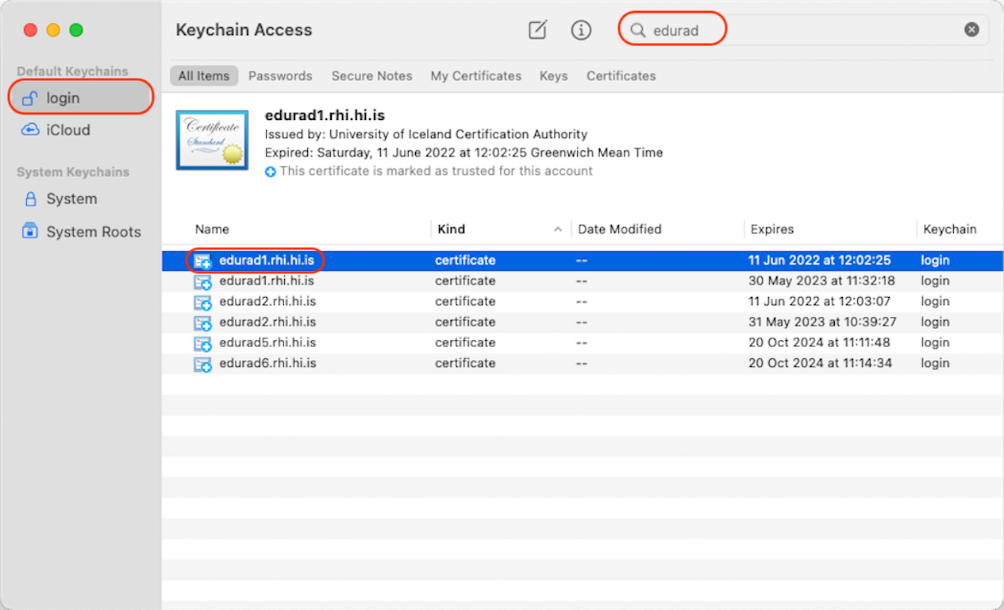Minimize the window with the yellow button
The image size is (1004, 610).
point(53,30)
